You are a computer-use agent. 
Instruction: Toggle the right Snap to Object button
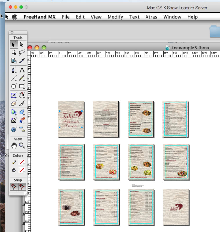[22, 187]
